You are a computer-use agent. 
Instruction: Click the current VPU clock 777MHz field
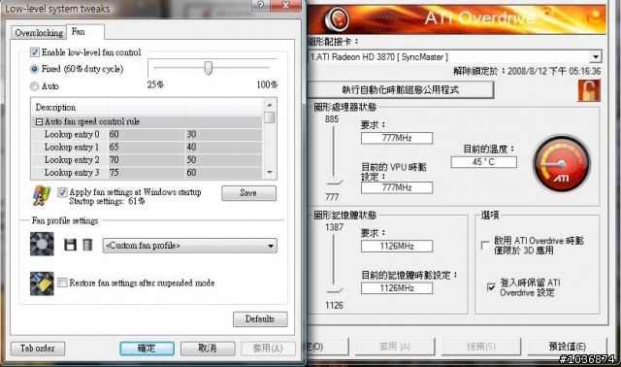[x=397, y=187]
